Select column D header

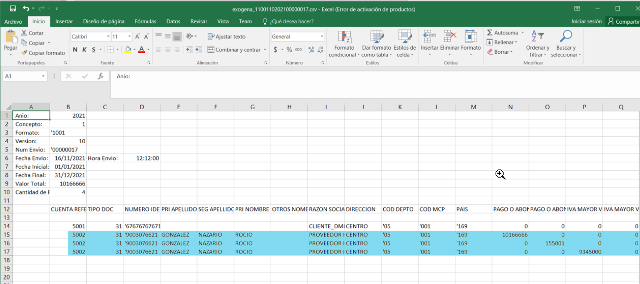(142, 107)
